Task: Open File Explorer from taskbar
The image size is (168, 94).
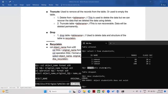Action: [84, 91]
